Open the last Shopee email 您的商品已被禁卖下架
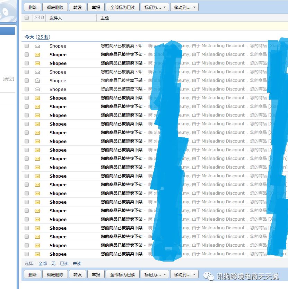 (x=122, y=254)
